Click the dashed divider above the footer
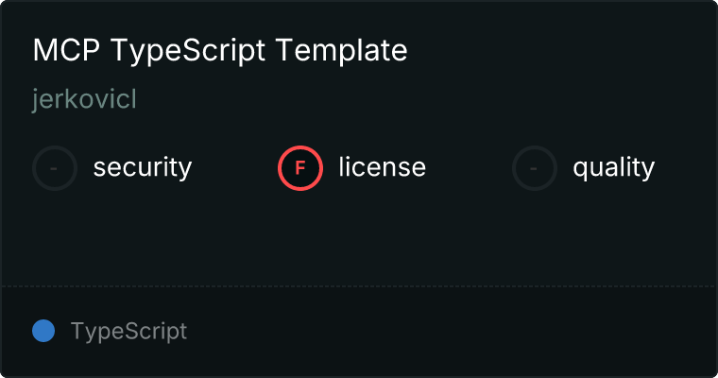The width and height of the screenshot is (718, 378). tap(359, 285)
